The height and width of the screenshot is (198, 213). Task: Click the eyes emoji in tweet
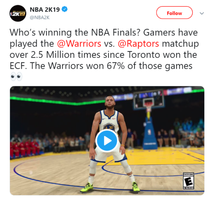(16, 76)
